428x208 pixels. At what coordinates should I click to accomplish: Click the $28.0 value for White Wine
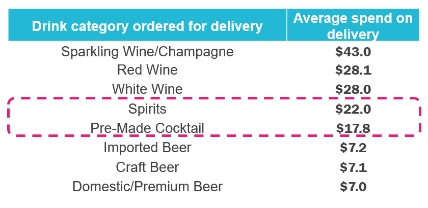point(353,89)
